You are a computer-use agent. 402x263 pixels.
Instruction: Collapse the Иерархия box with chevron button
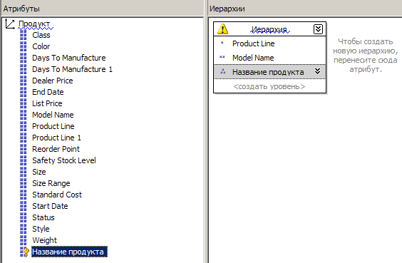(x=318, y=29)
